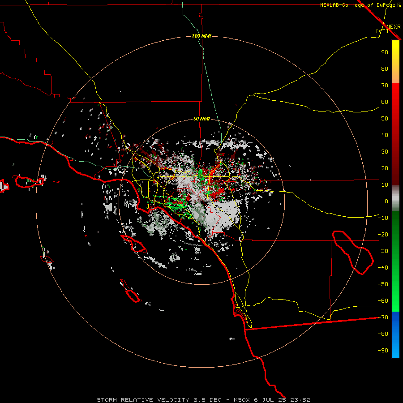Click the 60 value on color scale
Image resolution: width=403 pixels, height=403 pixels.
point(385,102)
